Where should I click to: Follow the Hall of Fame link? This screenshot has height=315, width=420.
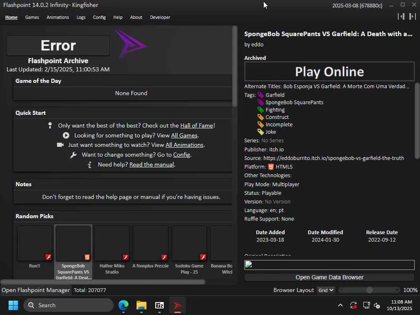pyautogui.click(x=196, y=126)
